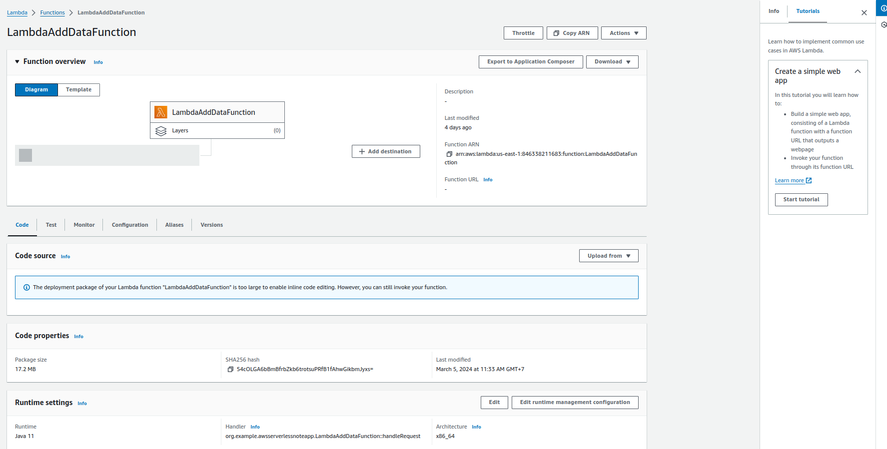887x449 pixels.
Task: Switch to Diagram view
Action: pyautogui.click(x=36, y=90)
